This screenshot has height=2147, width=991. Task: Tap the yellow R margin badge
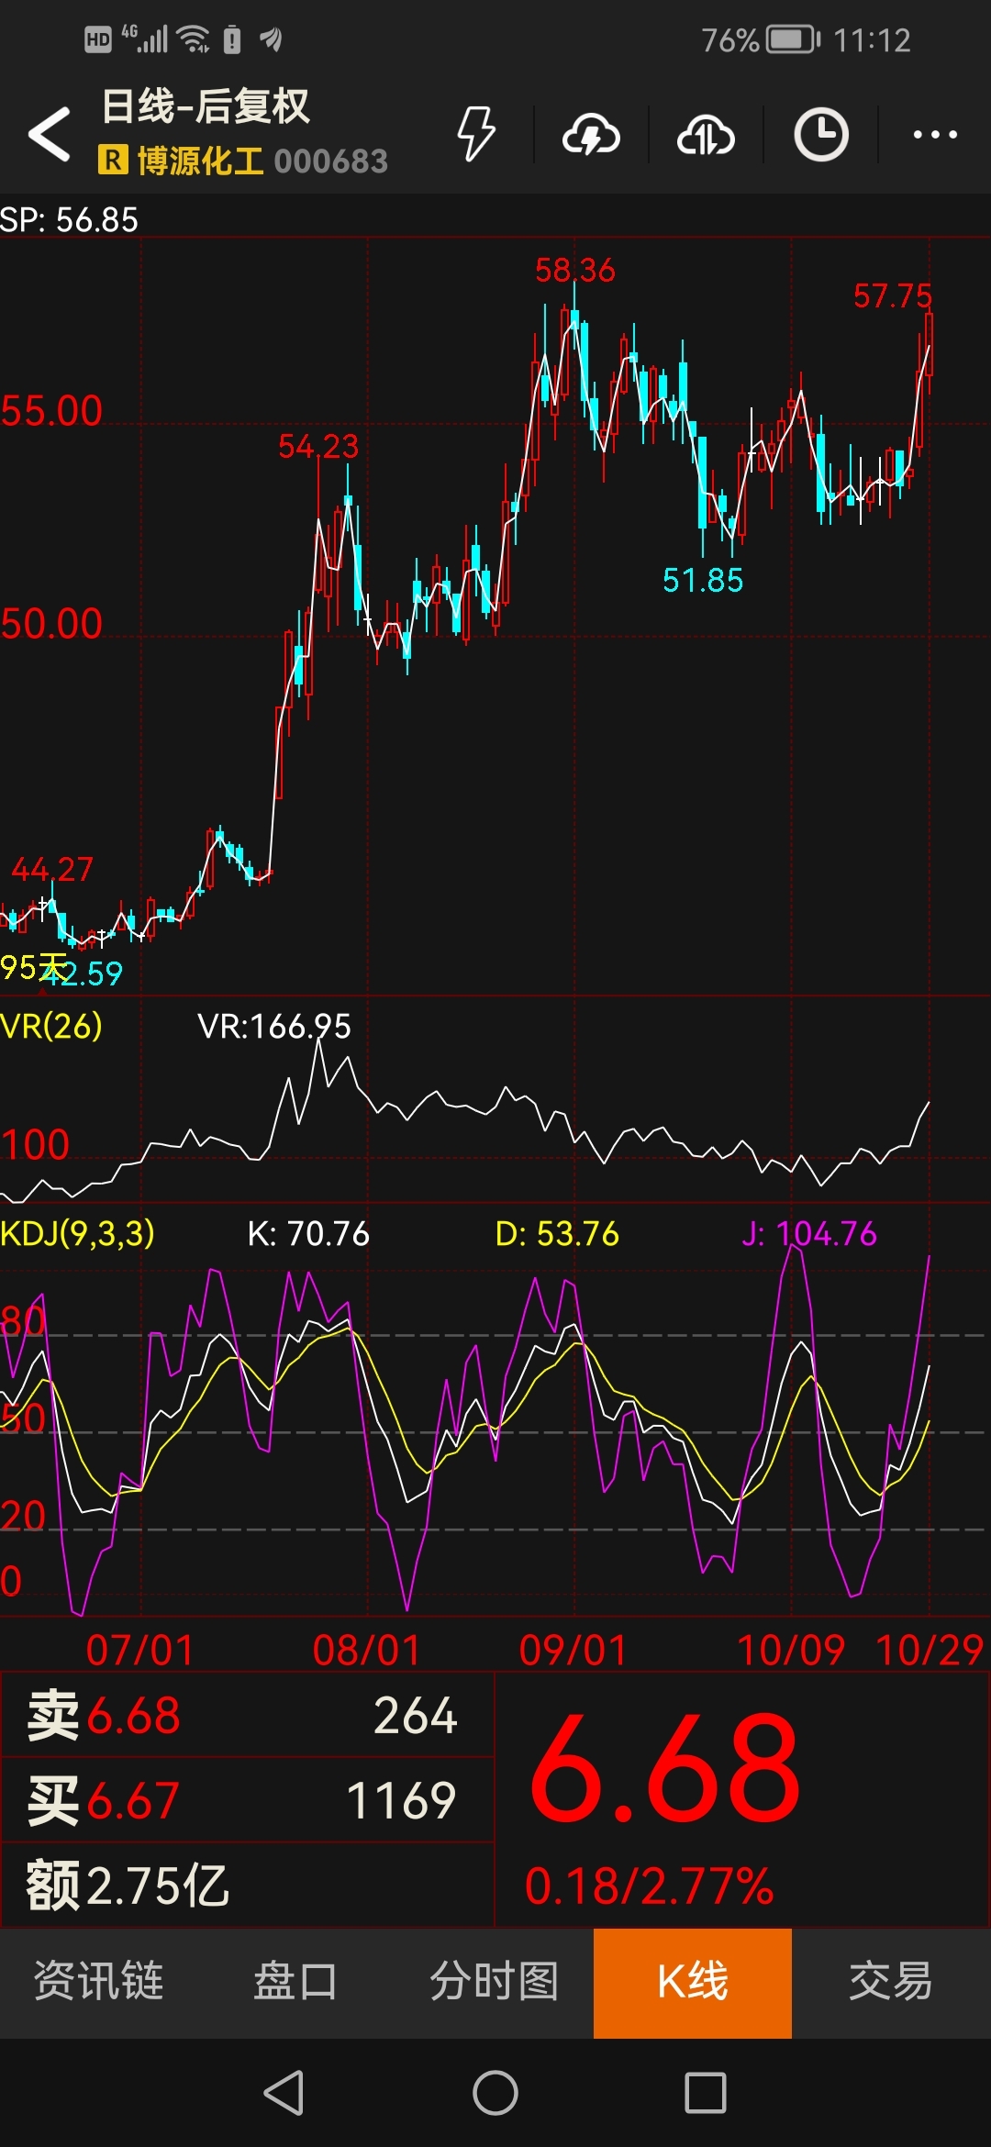coord(112,161)
